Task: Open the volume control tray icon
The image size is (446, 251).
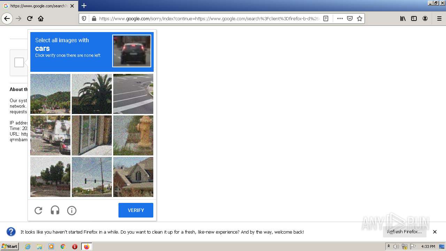Action: (396, 246)
